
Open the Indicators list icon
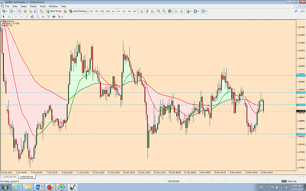tap(188, 11)
